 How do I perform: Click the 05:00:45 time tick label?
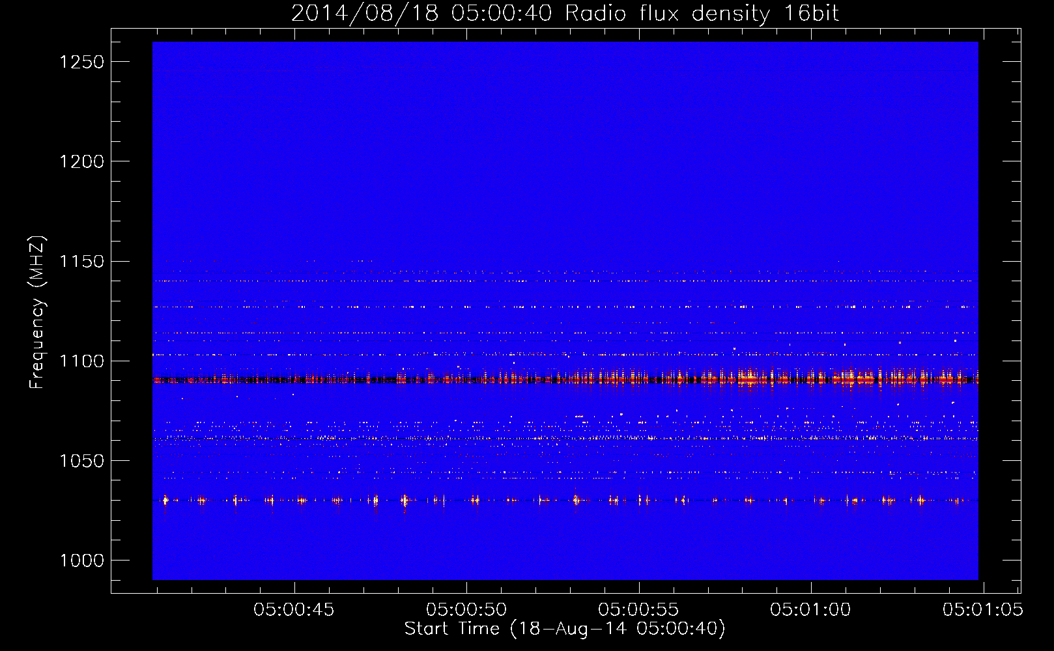point(294,610)
